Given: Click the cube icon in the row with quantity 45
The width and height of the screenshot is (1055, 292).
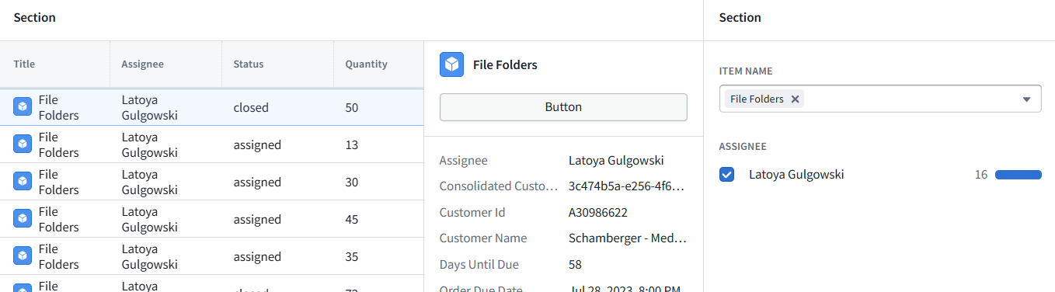Looking at the screenshot, I should 23,219.
